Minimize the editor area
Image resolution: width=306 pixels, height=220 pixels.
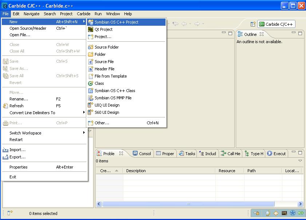tap(224, 33)
